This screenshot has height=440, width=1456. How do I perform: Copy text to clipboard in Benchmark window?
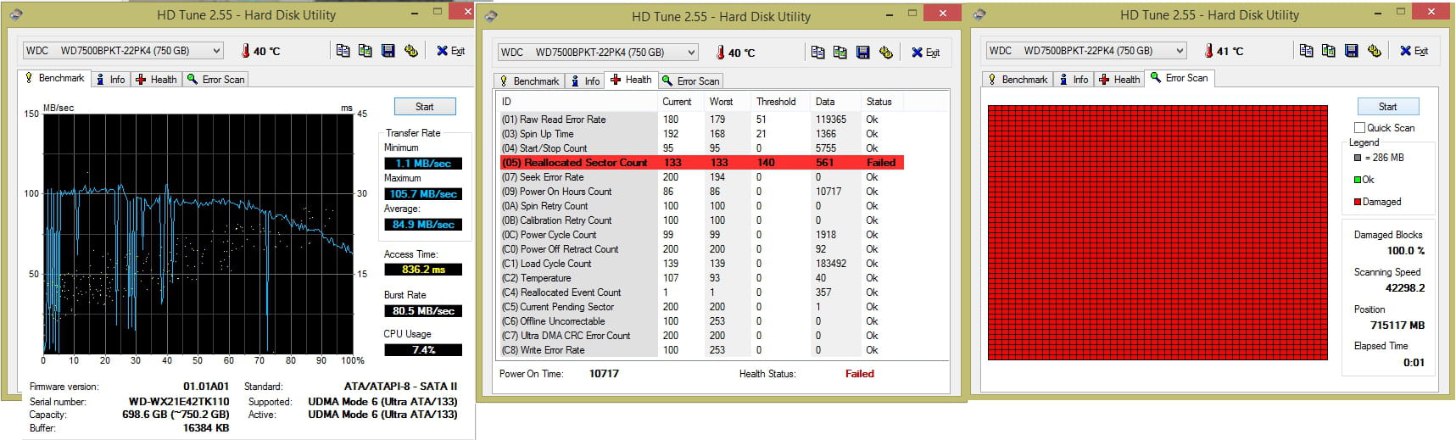click(343, 51)
